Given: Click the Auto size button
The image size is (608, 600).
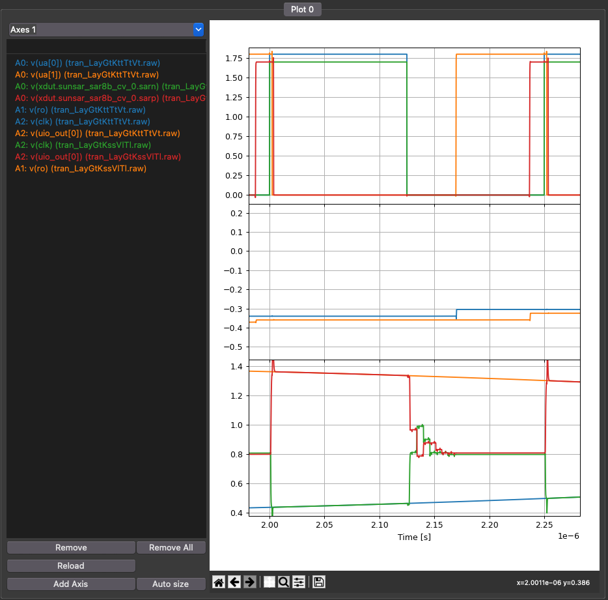Looking at the screenshot, I should coord(171,584).
